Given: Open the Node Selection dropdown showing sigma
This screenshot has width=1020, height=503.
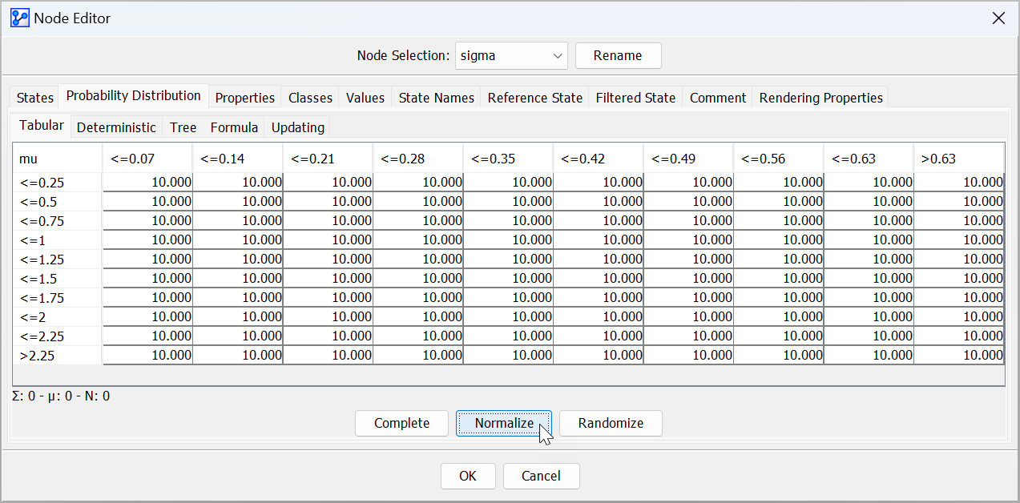Looking at the screenshot, I should pos(511,56).
